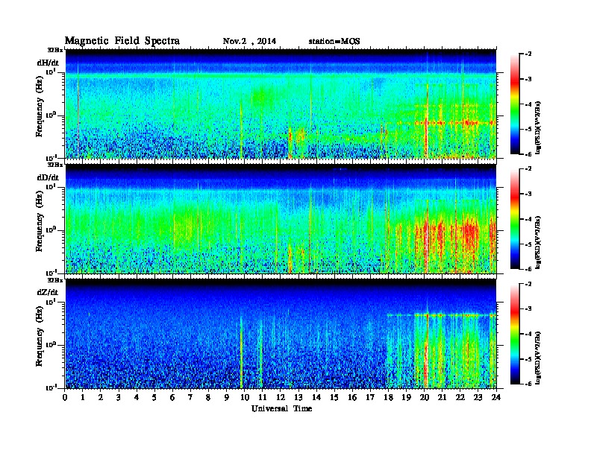Image resolution: width=591 pixels, height=456 pixels.
Task: Click hour tick label "14" on the time axis
Action: (316, 397)
